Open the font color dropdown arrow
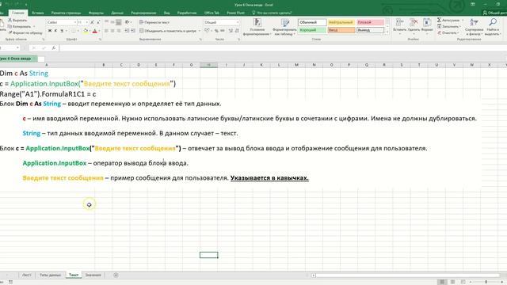The width and height of the screenshot is (507, 285). click(99, 31)
